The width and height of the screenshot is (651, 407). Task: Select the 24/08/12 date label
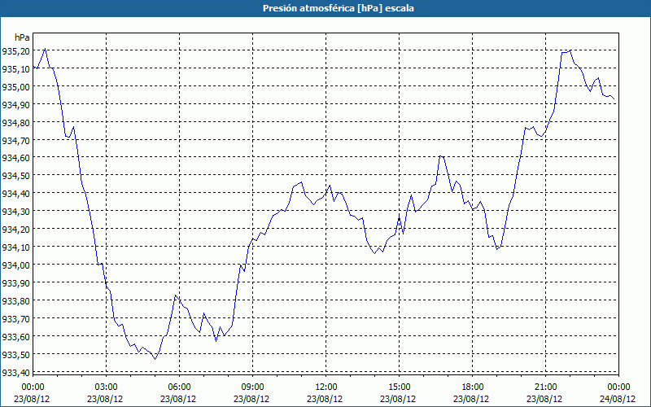click(x=618, y=399)
